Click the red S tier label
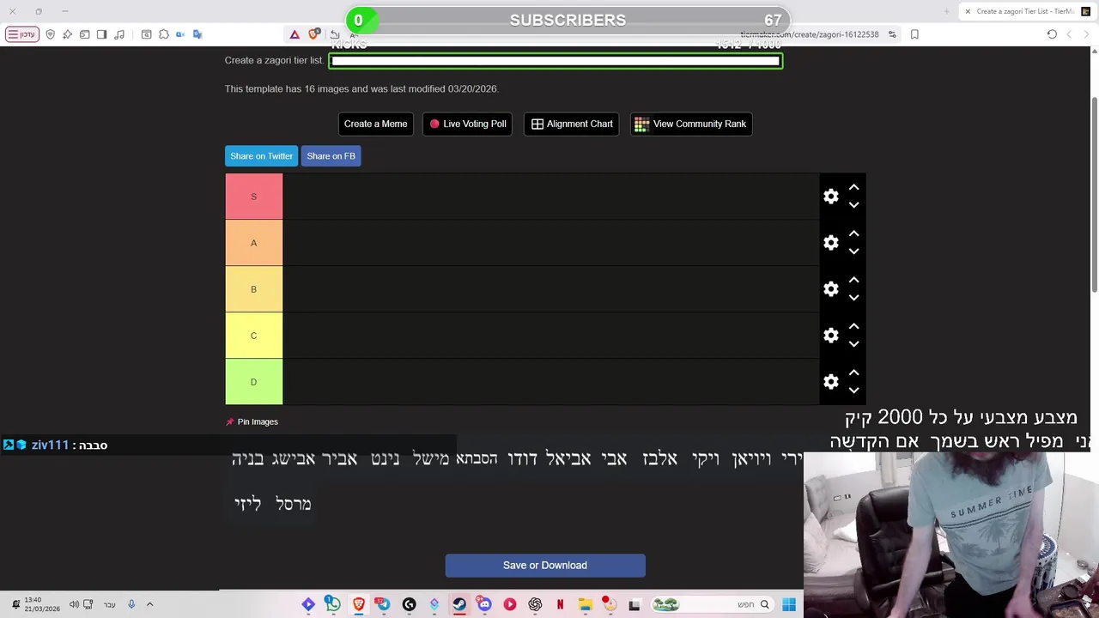 click(x=253, y=197)
